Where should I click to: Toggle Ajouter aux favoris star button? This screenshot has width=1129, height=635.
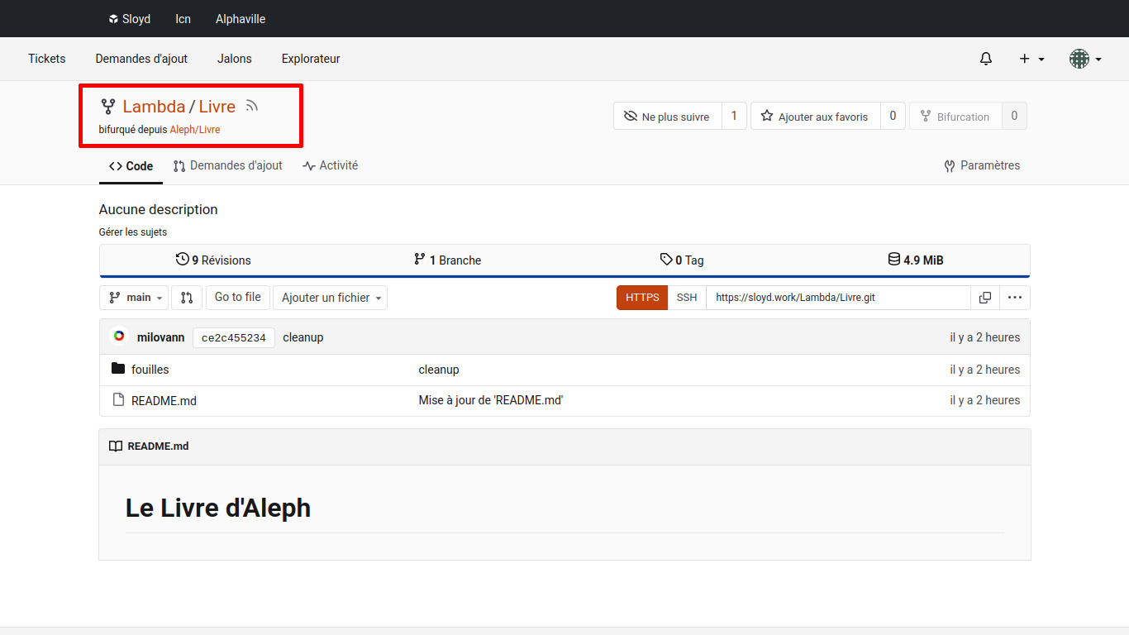[x=815, y=117]
